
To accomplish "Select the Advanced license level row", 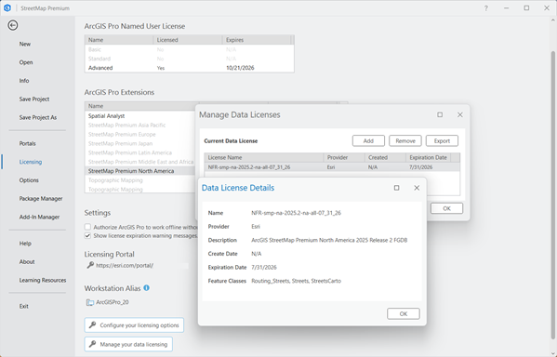I will pos(189,68).
